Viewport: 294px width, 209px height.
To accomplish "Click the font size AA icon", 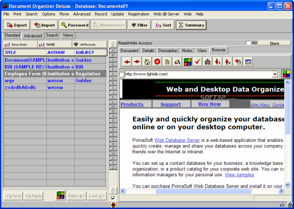I will coord(177,62).
